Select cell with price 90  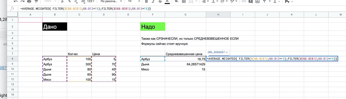click(104, 74)
